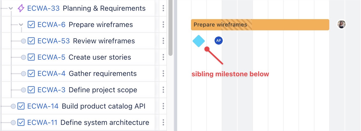The height and width of the screenshot is (131, 361).
Task: Click the AP assignee avatar beside the milestone
Action: pyautogui.click(x=218, y=41)
